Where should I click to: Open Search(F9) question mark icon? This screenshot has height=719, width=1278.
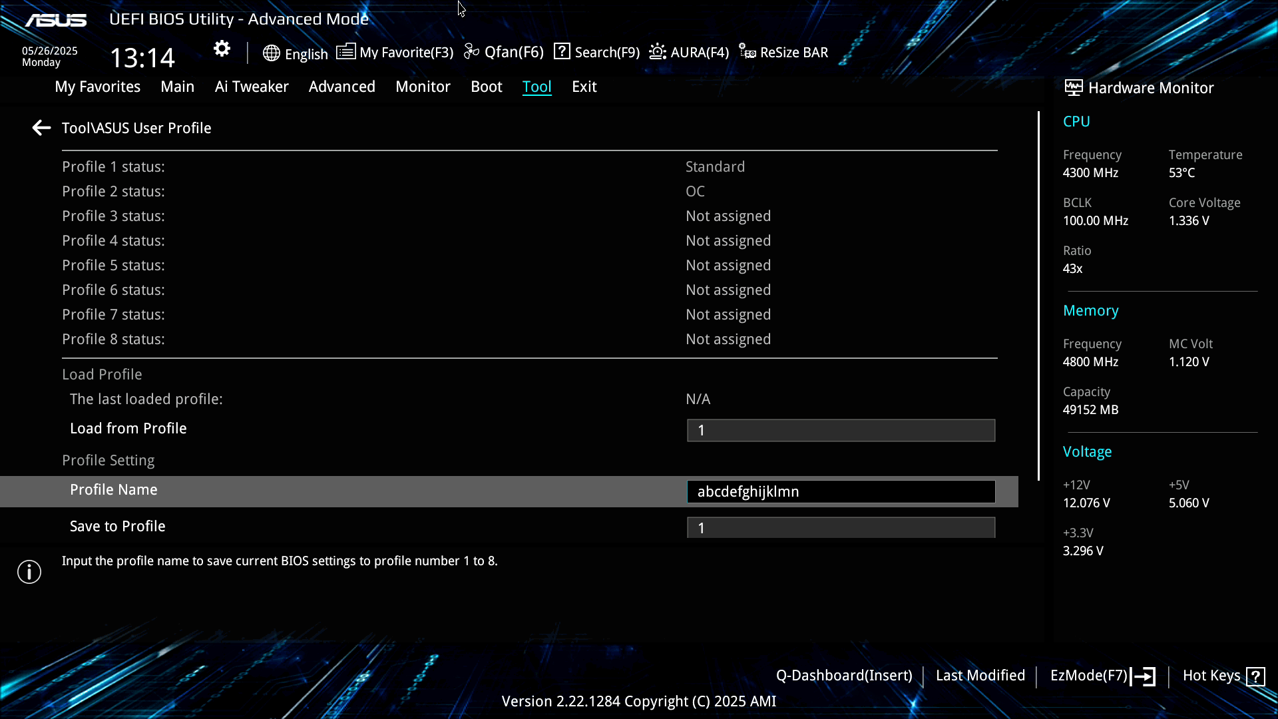click(562, 52)
